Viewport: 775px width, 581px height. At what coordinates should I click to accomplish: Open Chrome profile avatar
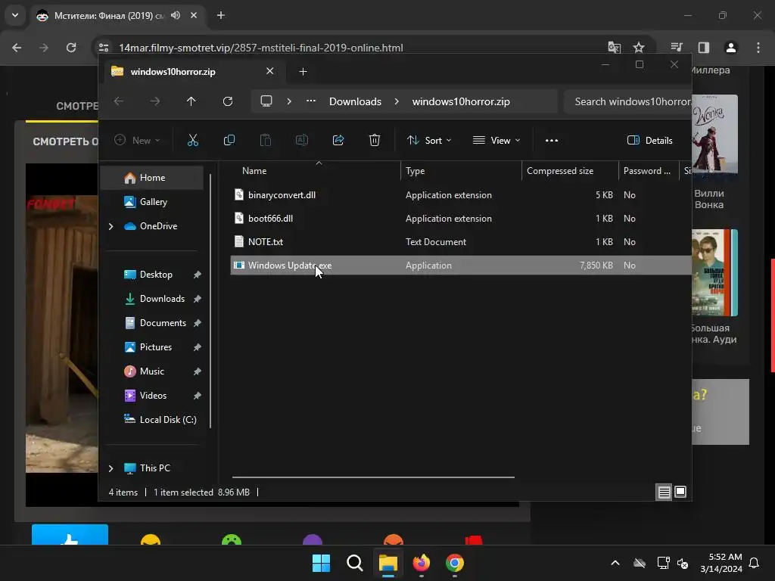[x=731, y=48]
